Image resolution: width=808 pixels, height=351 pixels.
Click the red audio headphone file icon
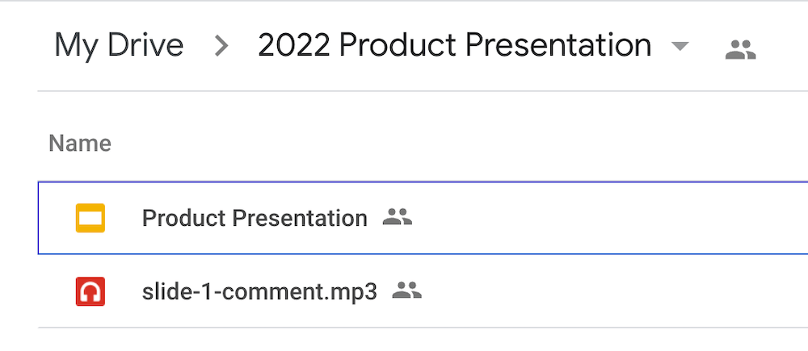tap(90, 291)
